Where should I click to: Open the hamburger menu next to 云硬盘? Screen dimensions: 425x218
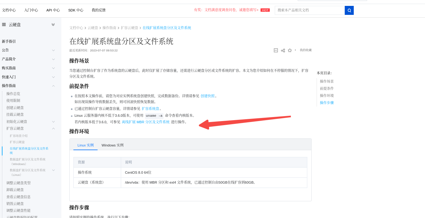4,24
